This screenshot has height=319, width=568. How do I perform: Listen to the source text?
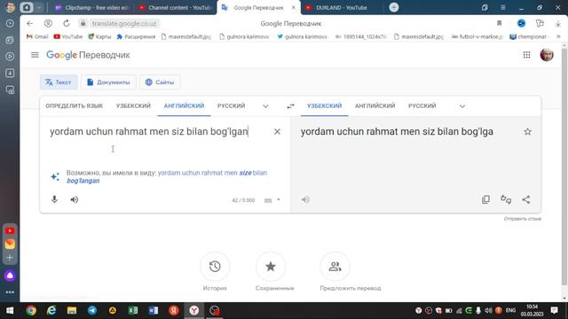click(x=75, y=199)
